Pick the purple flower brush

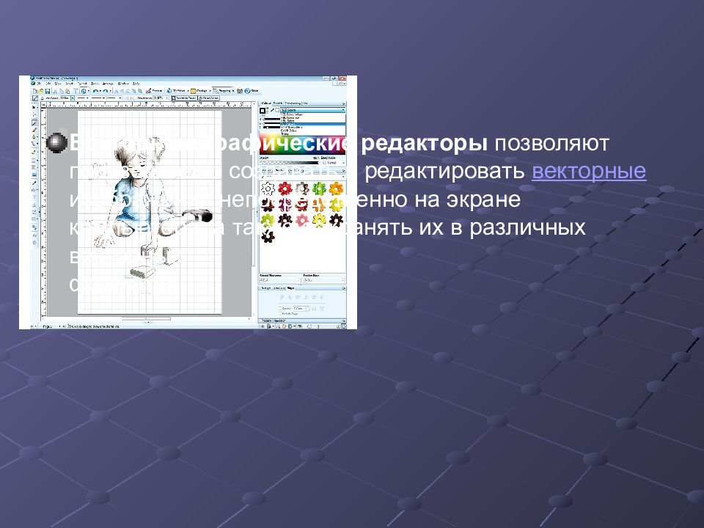pos(285,205)
